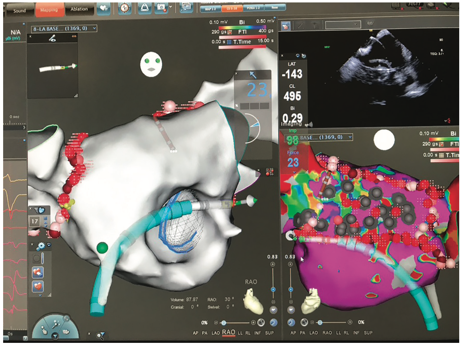Expand the camera icon dropdown arrow

[x=170, y=7]
